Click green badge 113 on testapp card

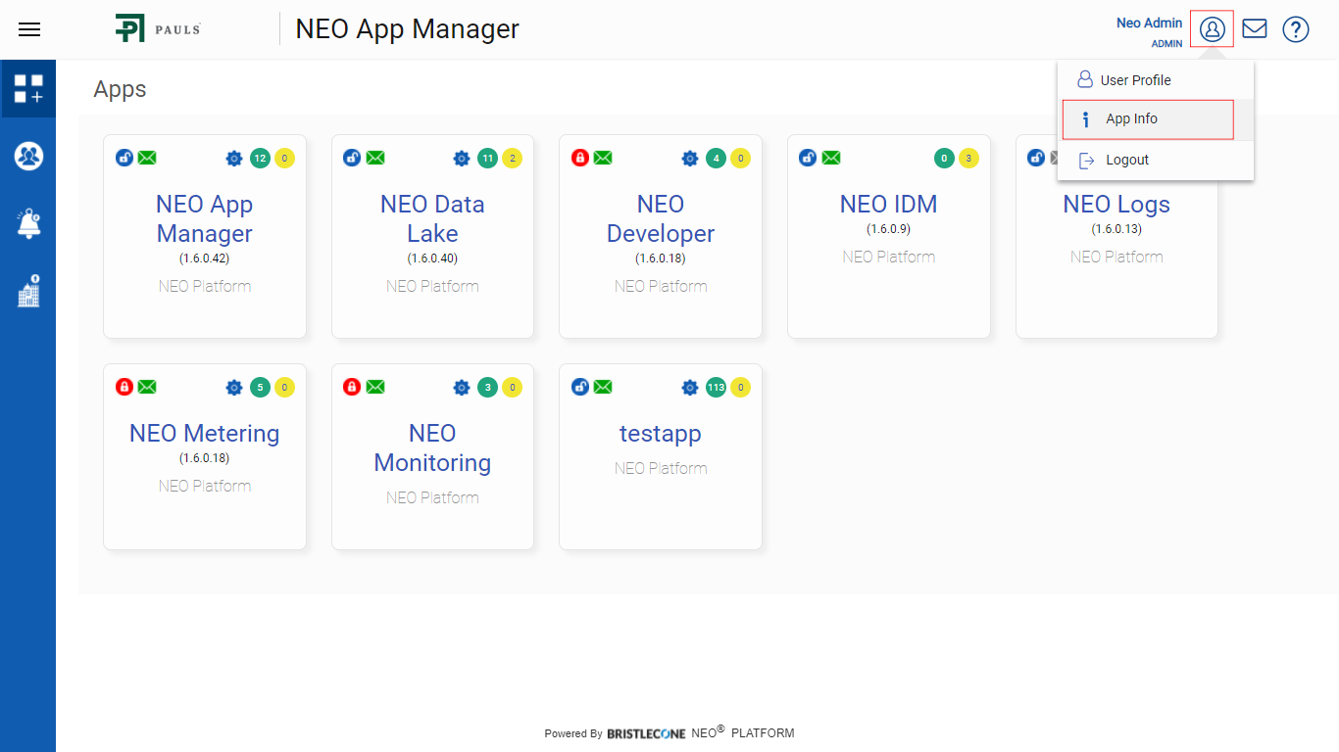pos(716,387)
